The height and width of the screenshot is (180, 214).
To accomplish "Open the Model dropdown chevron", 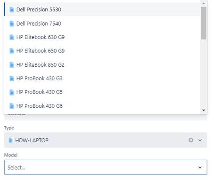I will [200, 167].
